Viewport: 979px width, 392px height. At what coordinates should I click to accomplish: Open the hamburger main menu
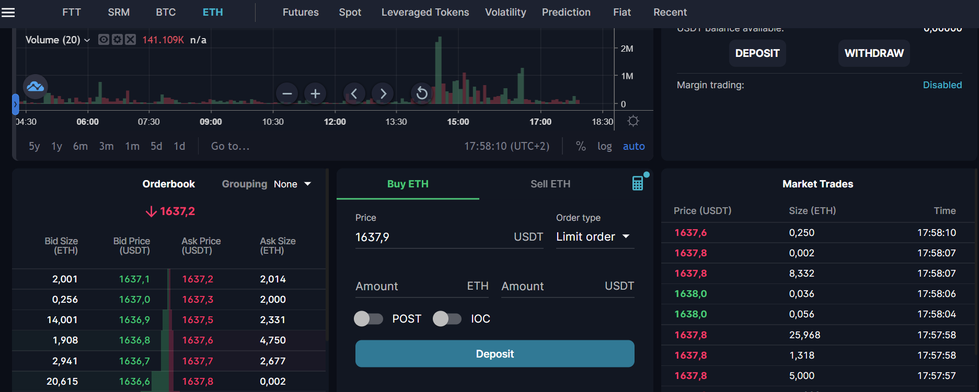[x=8, y=12]
